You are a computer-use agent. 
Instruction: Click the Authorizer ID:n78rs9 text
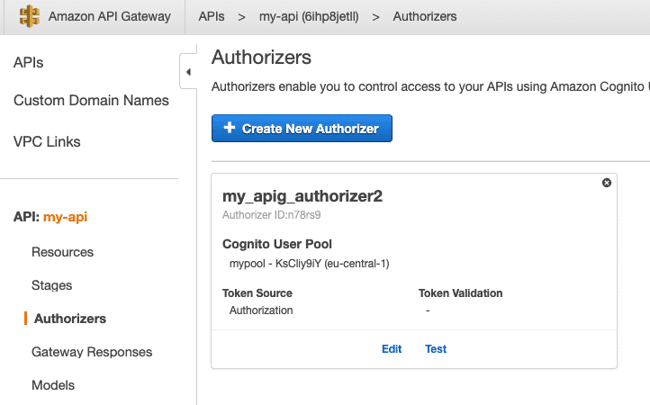(272, 215)
